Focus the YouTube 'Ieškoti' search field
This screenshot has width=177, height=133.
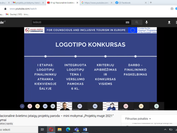(x=79, y=22)
